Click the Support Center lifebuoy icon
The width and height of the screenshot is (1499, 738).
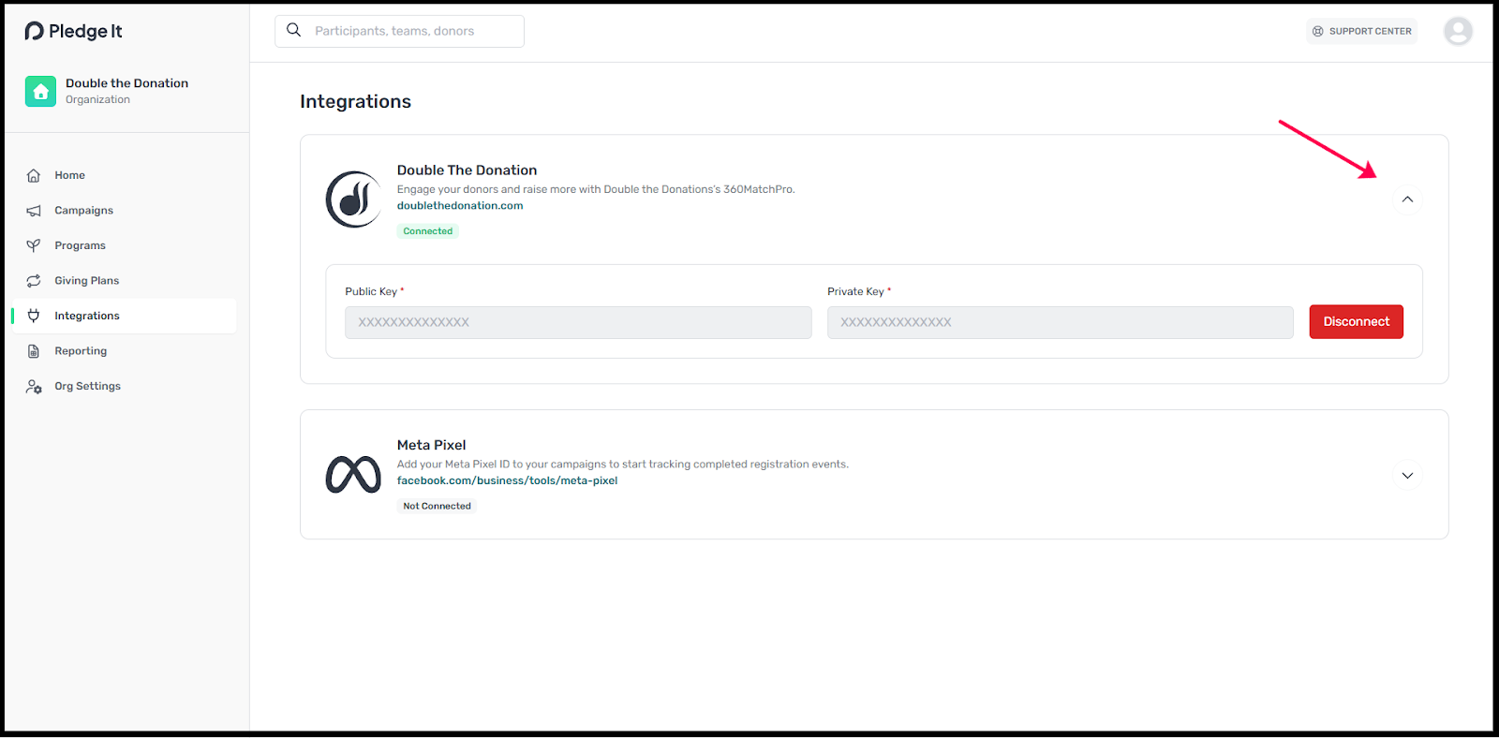point(1318,31)
